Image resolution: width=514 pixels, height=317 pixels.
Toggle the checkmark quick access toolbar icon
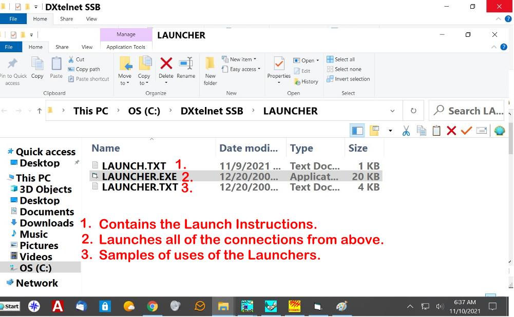click(x=13, y=35)
